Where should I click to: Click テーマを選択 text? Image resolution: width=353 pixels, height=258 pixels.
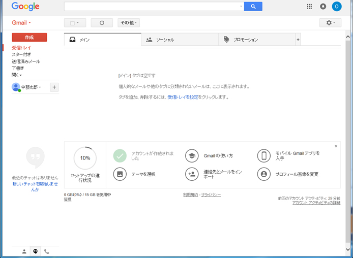[x=143, y=174]
